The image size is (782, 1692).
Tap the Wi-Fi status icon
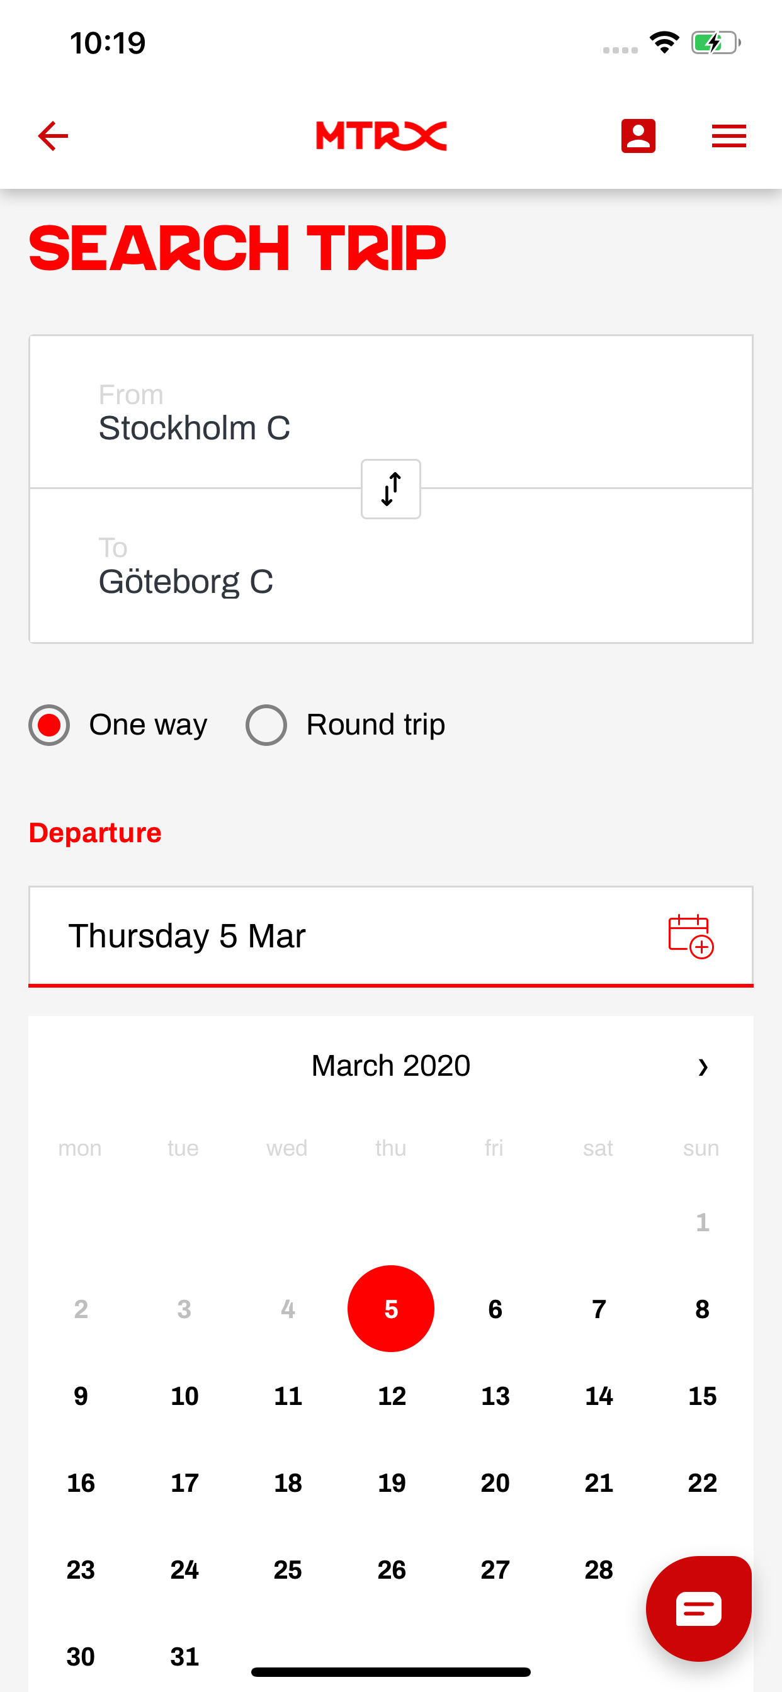click(x=664, y=43)
